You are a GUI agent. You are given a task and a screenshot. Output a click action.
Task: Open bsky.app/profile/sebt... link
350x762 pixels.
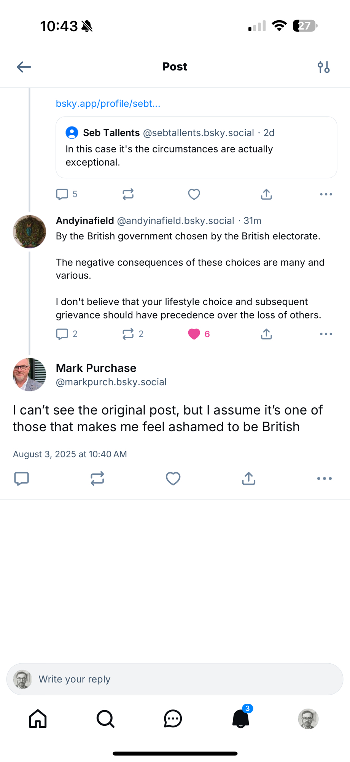click(x=108, y=104)
